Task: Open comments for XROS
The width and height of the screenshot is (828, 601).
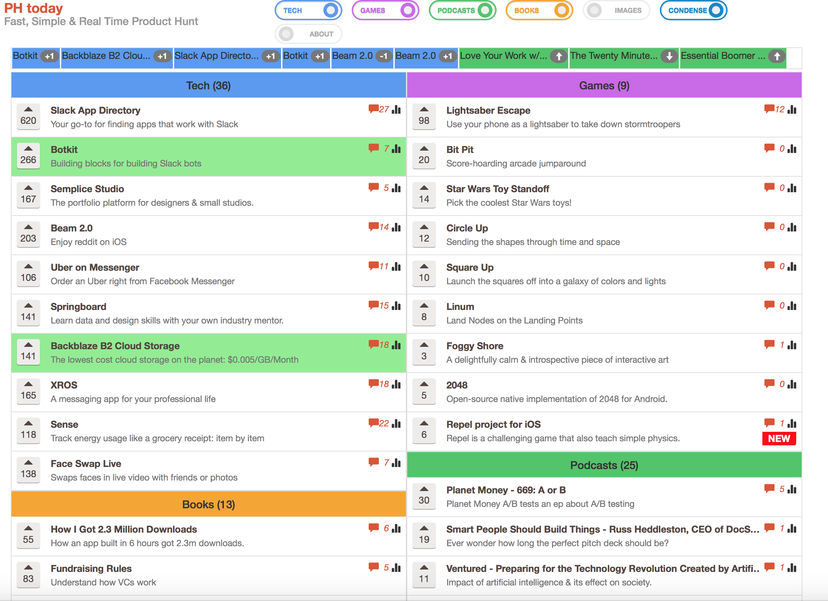Action: [x=378, y=384]
